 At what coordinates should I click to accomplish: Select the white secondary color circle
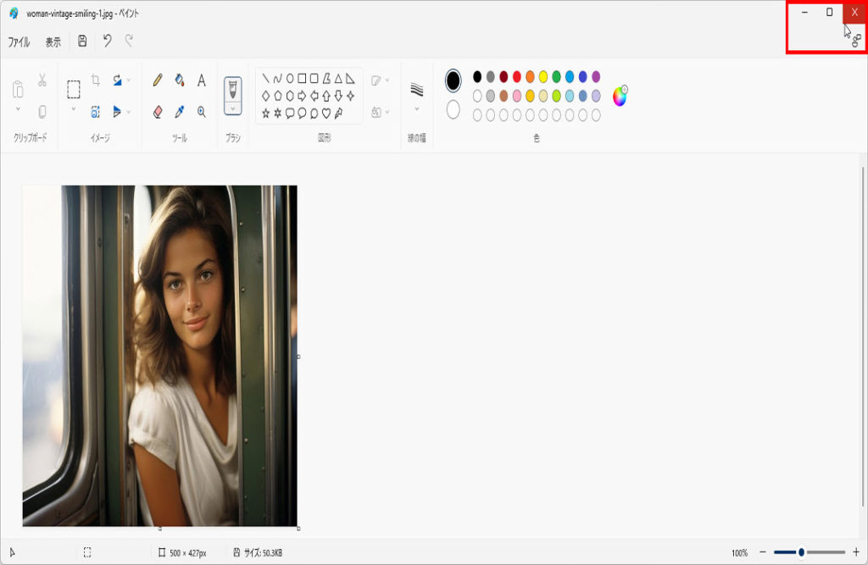click(453, 110)
